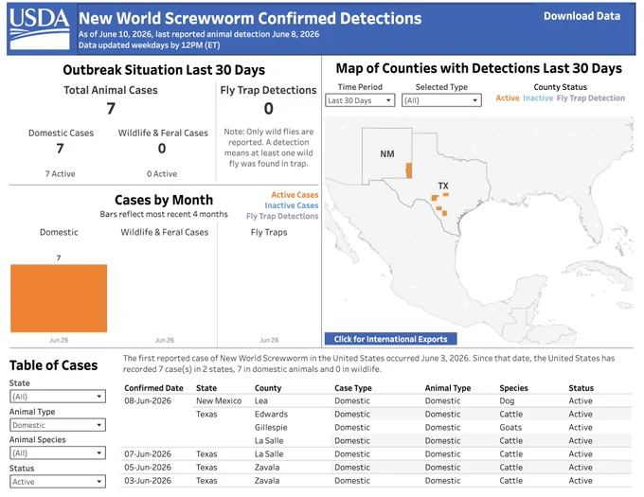Screen dimensions: 644x497
Task: Click the TX state label on map
Action: point(443,186)
